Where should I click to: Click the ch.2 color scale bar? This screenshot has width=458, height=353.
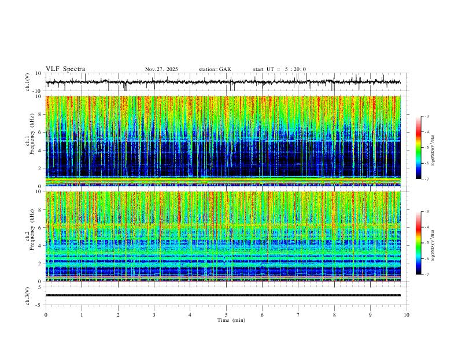point(419,243)
